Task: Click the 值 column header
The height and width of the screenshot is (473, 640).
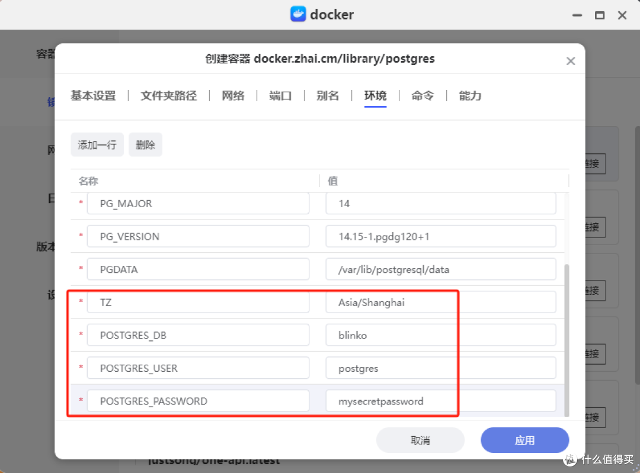Action: (x=333, y=181)
